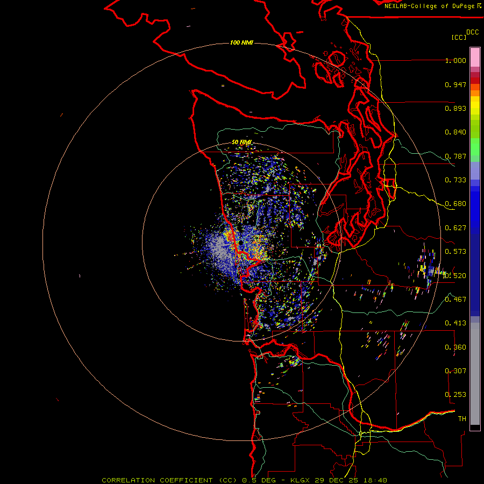Select the 0.573 legend value
Image resolution: width=484 pixels, height=484 pixels.
point(455,252)
